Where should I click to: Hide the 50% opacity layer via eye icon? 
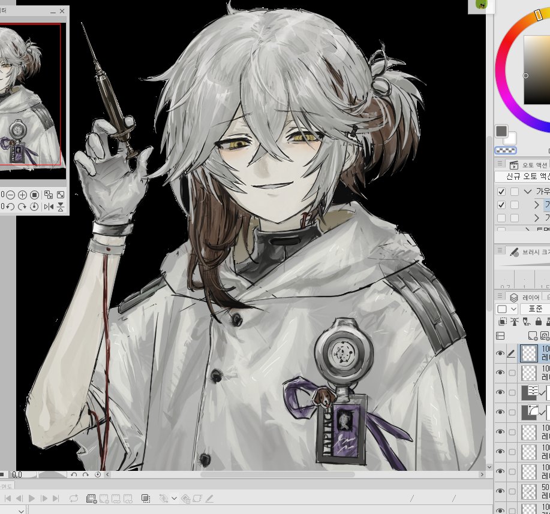click(x=501, y=491)
